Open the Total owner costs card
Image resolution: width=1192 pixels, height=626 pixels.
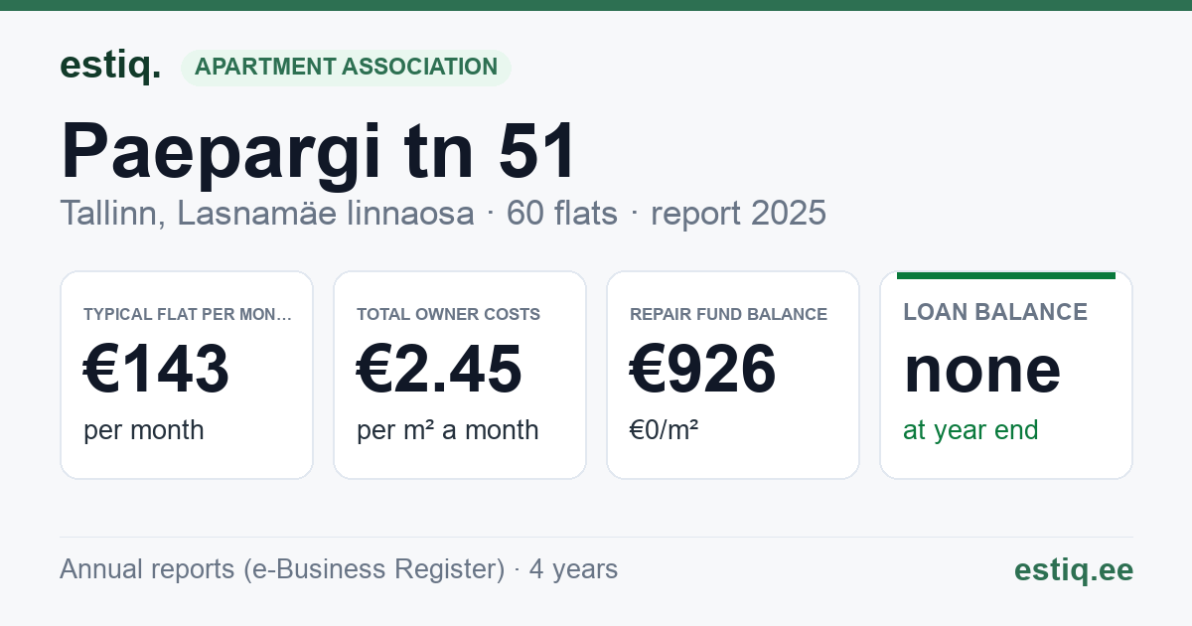pos(460,375)
